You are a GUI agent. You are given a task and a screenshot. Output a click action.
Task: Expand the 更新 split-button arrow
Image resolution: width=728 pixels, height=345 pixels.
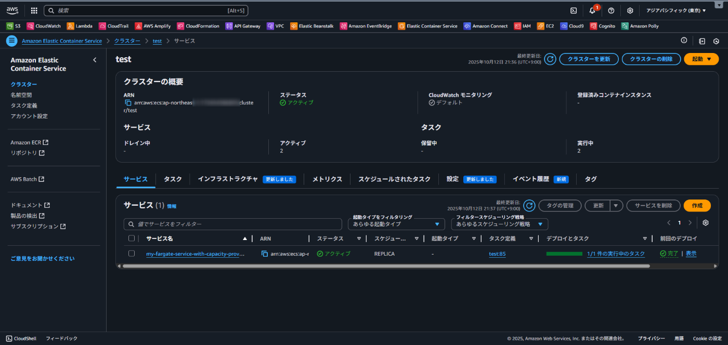click(x=616, y=206)
